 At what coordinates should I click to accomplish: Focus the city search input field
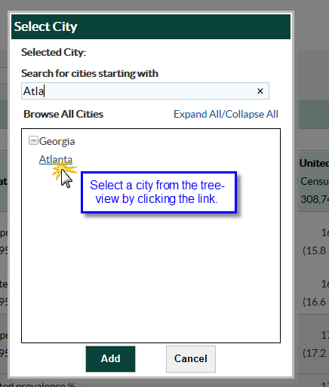click(145, 91)
